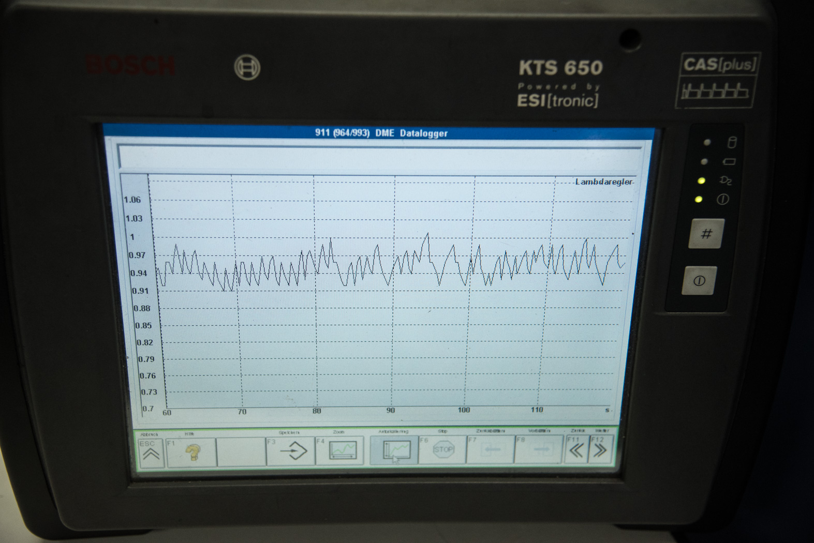Go back with F11 double chevron
Screen dimensions: 814x543
576,449
